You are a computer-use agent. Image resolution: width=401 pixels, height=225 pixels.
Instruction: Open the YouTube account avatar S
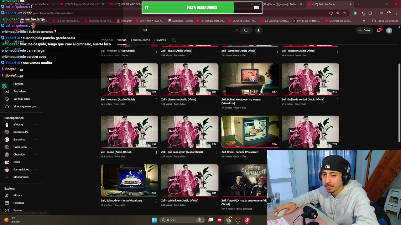(389, 30)
